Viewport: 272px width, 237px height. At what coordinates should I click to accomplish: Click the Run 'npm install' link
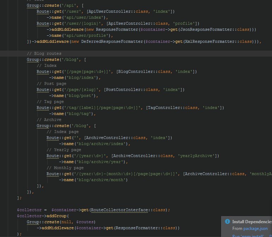point(248,236)
